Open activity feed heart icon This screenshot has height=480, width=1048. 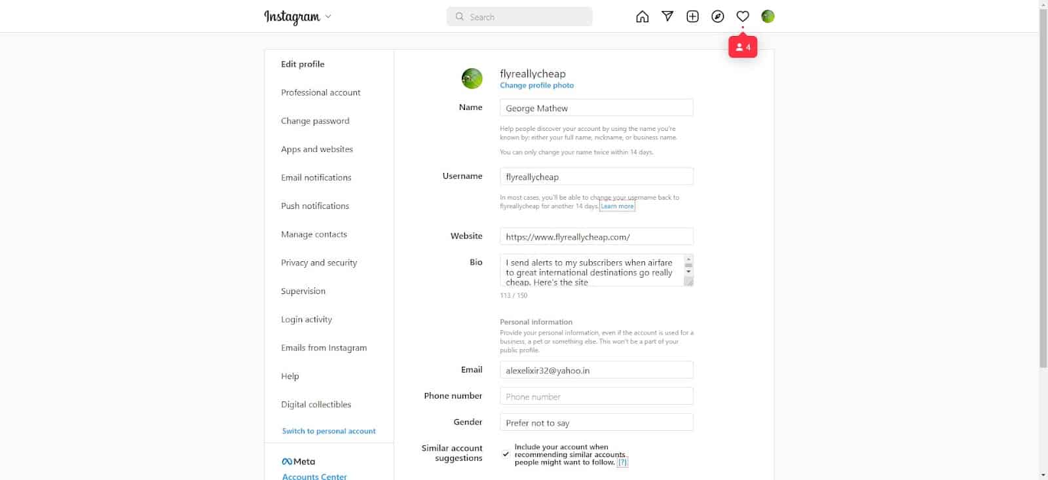[743, 17]
